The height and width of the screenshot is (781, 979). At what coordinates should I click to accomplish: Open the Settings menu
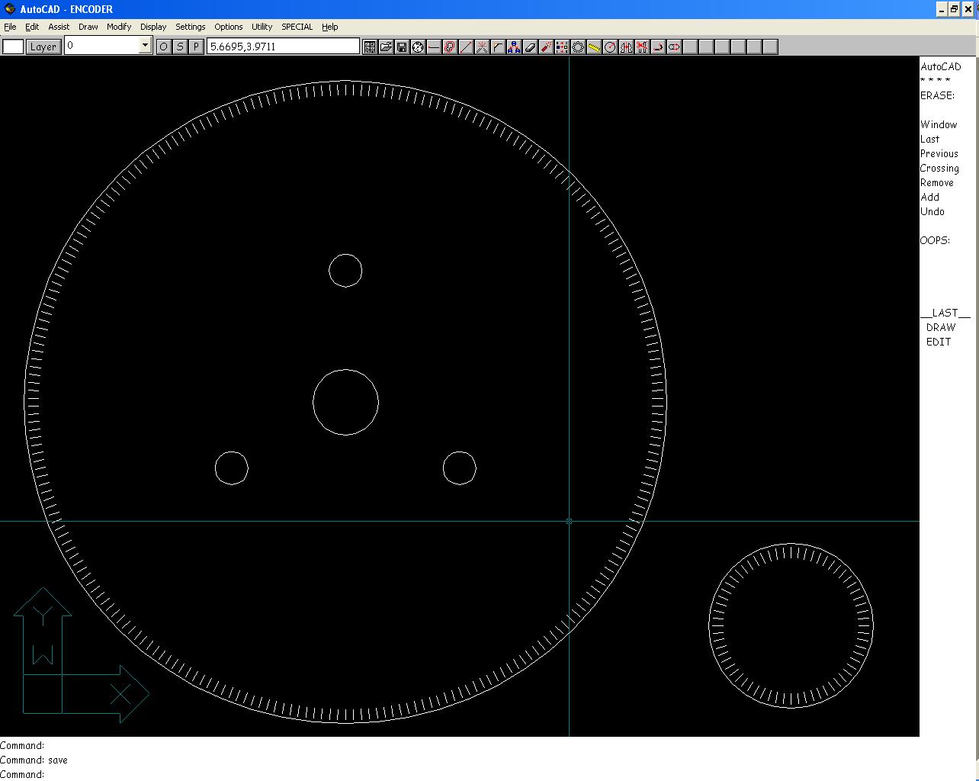tap(191, 27)
